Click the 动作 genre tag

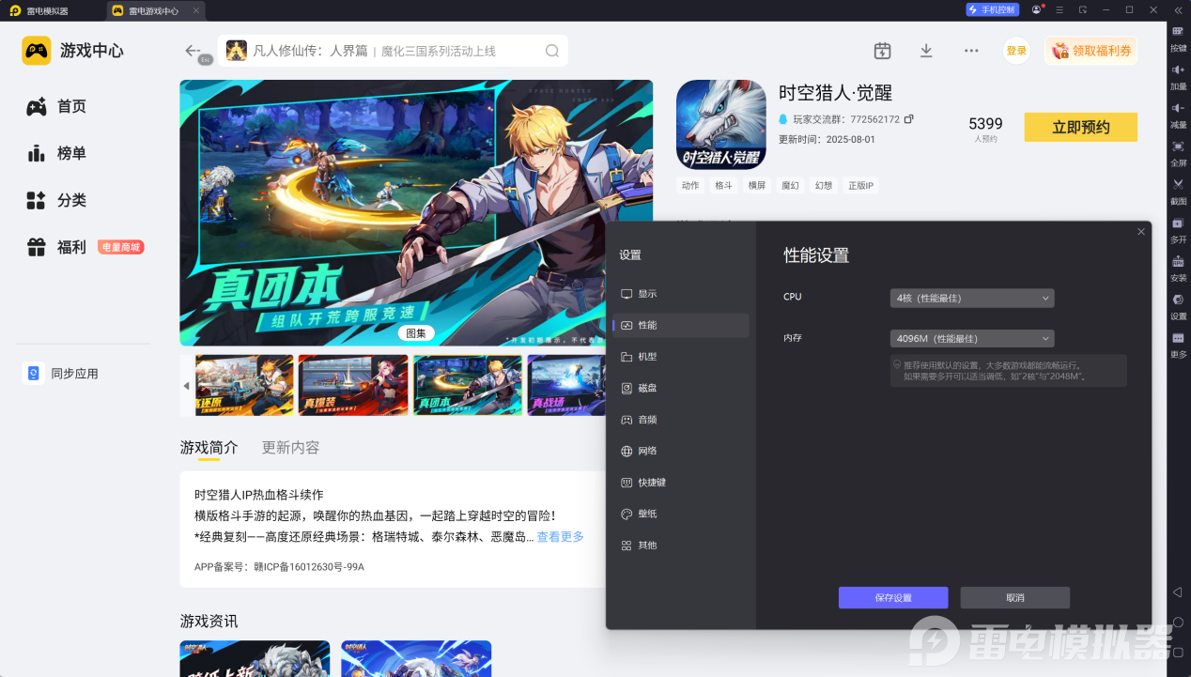(690, 186)
